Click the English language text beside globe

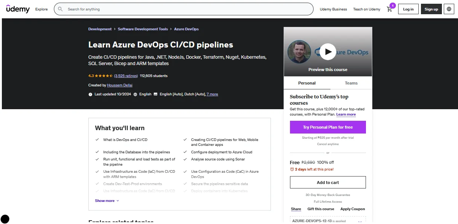tap(145, 94)
